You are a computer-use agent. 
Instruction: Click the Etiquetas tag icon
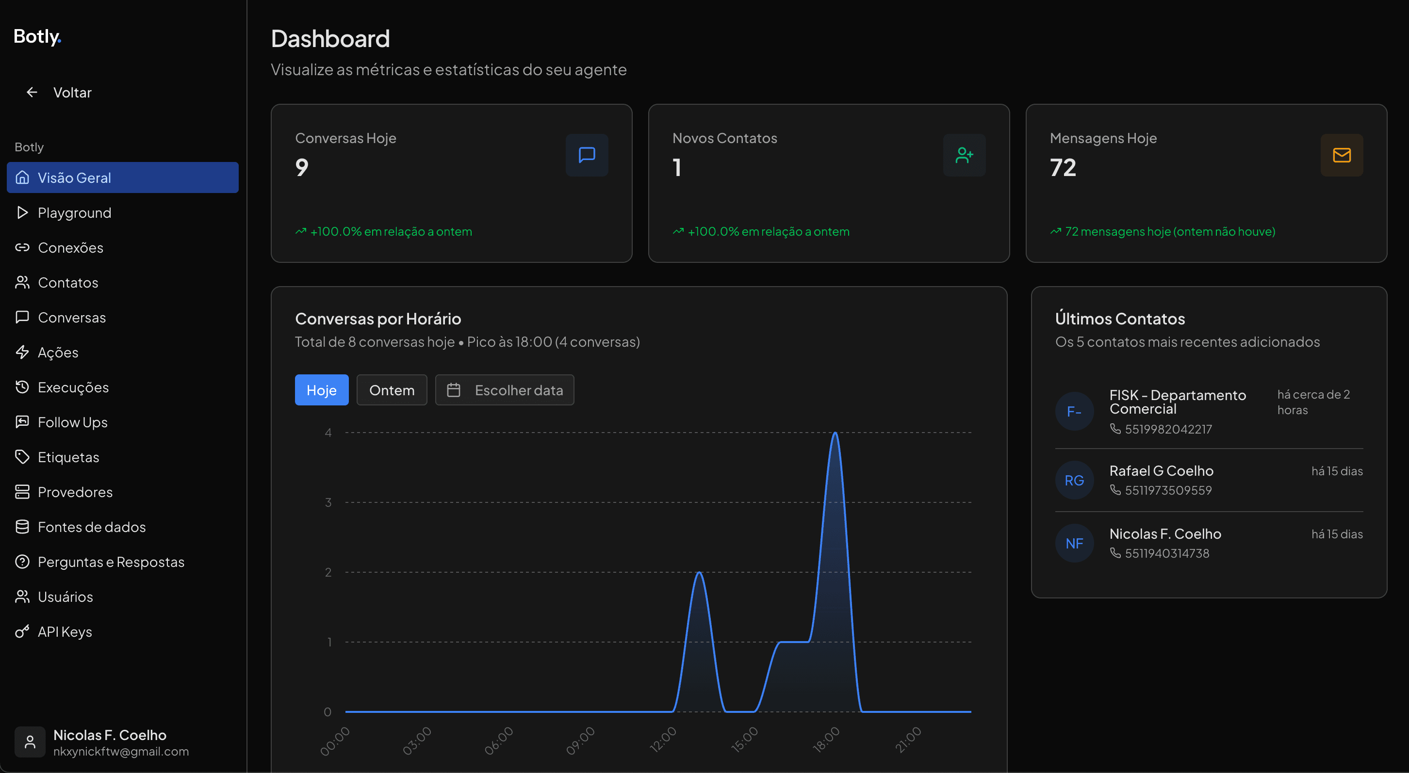point(22,457)
